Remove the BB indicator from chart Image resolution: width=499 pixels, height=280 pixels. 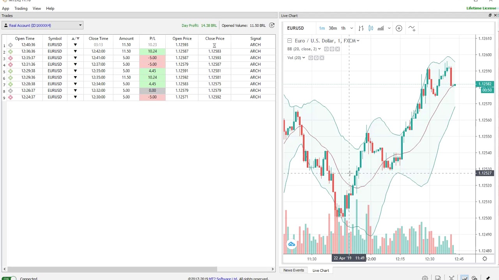pyautogui.click(x=338, y=49)
